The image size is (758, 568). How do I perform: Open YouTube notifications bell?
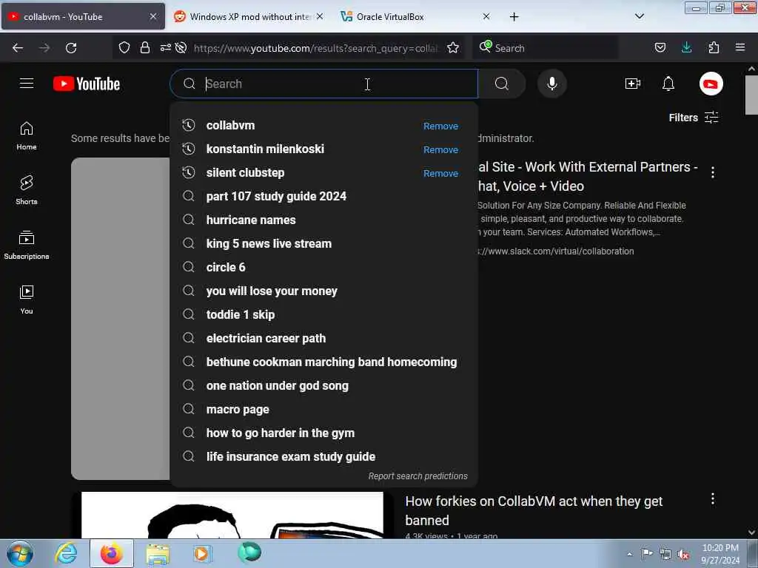(668, 84)
